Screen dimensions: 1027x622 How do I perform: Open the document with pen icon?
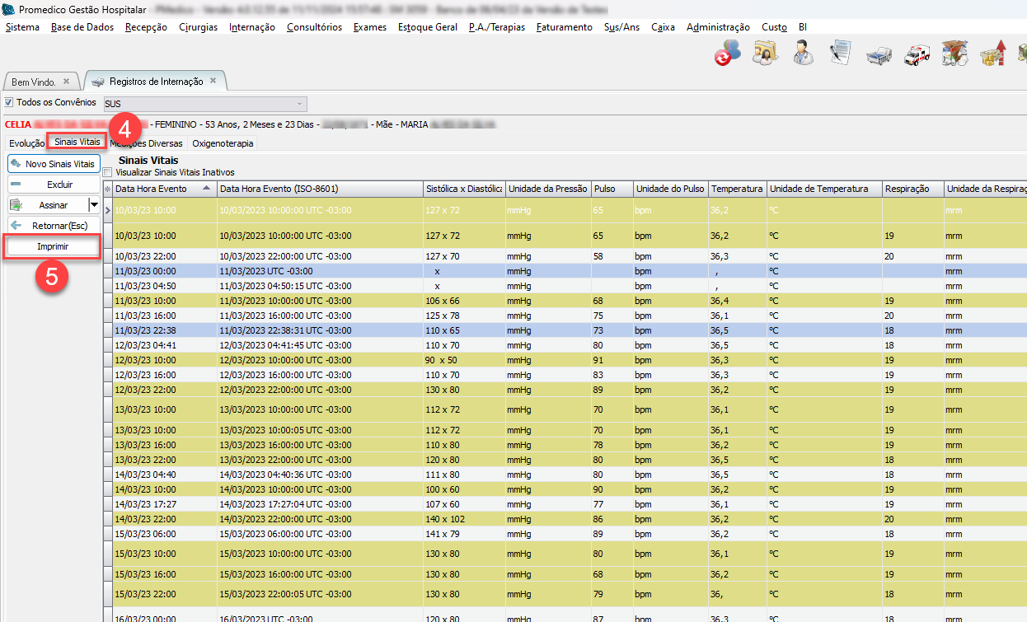click(x=841, y=54)
